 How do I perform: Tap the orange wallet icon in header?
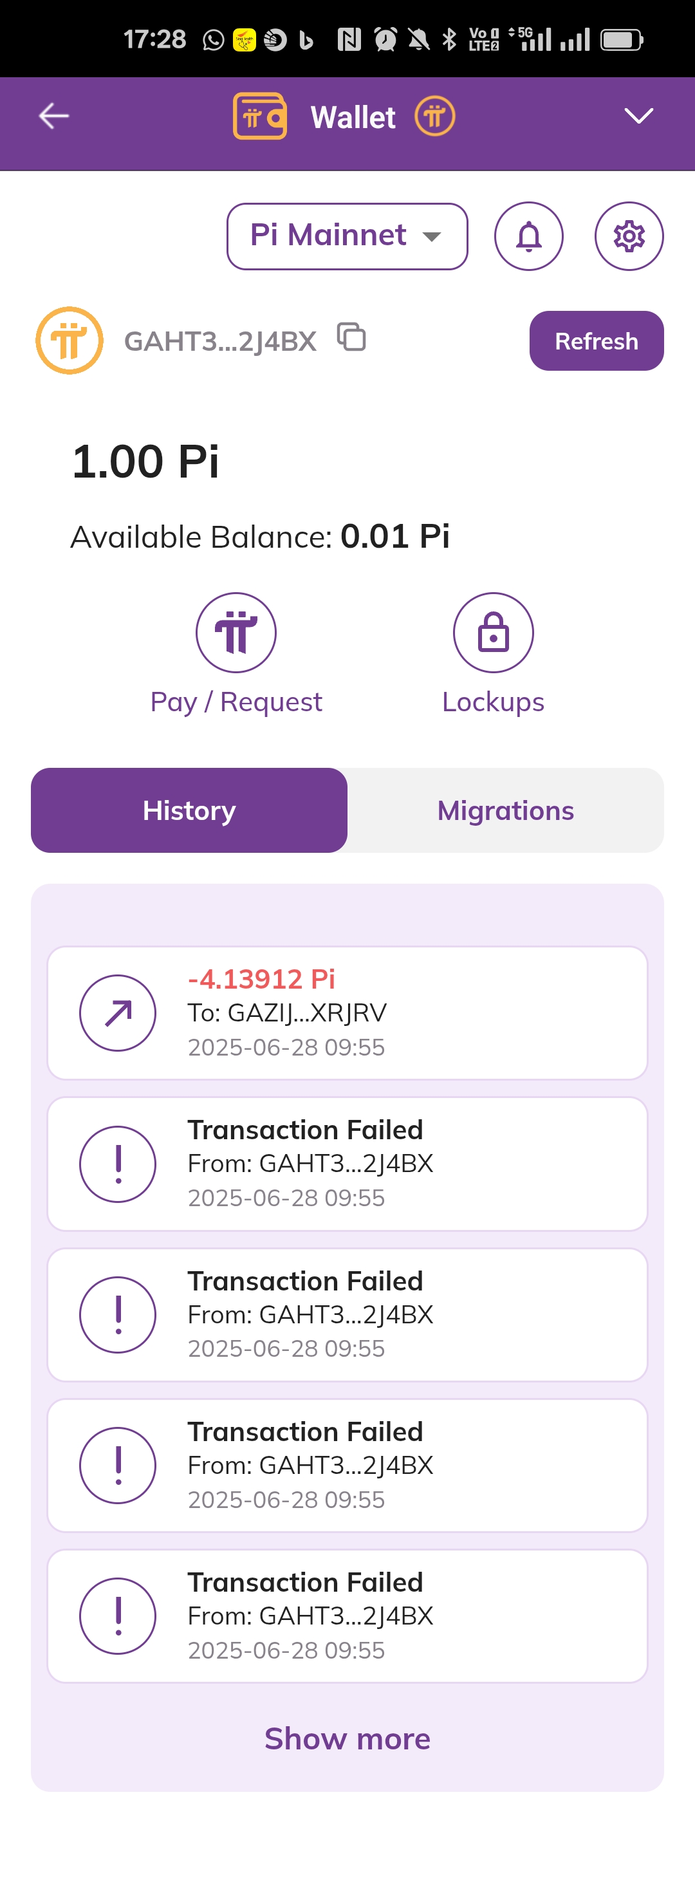(x=260, y=116)
